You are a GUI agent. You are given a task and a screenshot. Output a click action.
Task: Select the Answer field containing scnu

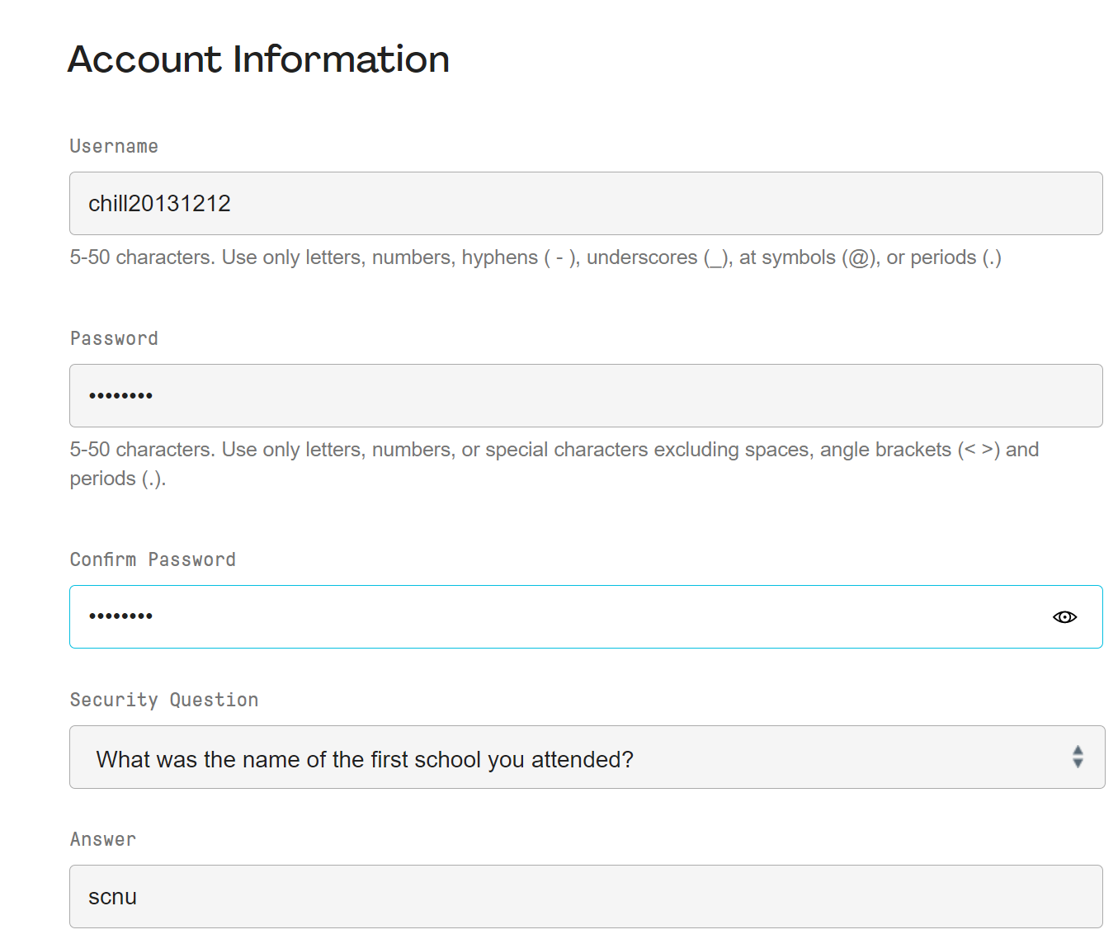(586, 897)
